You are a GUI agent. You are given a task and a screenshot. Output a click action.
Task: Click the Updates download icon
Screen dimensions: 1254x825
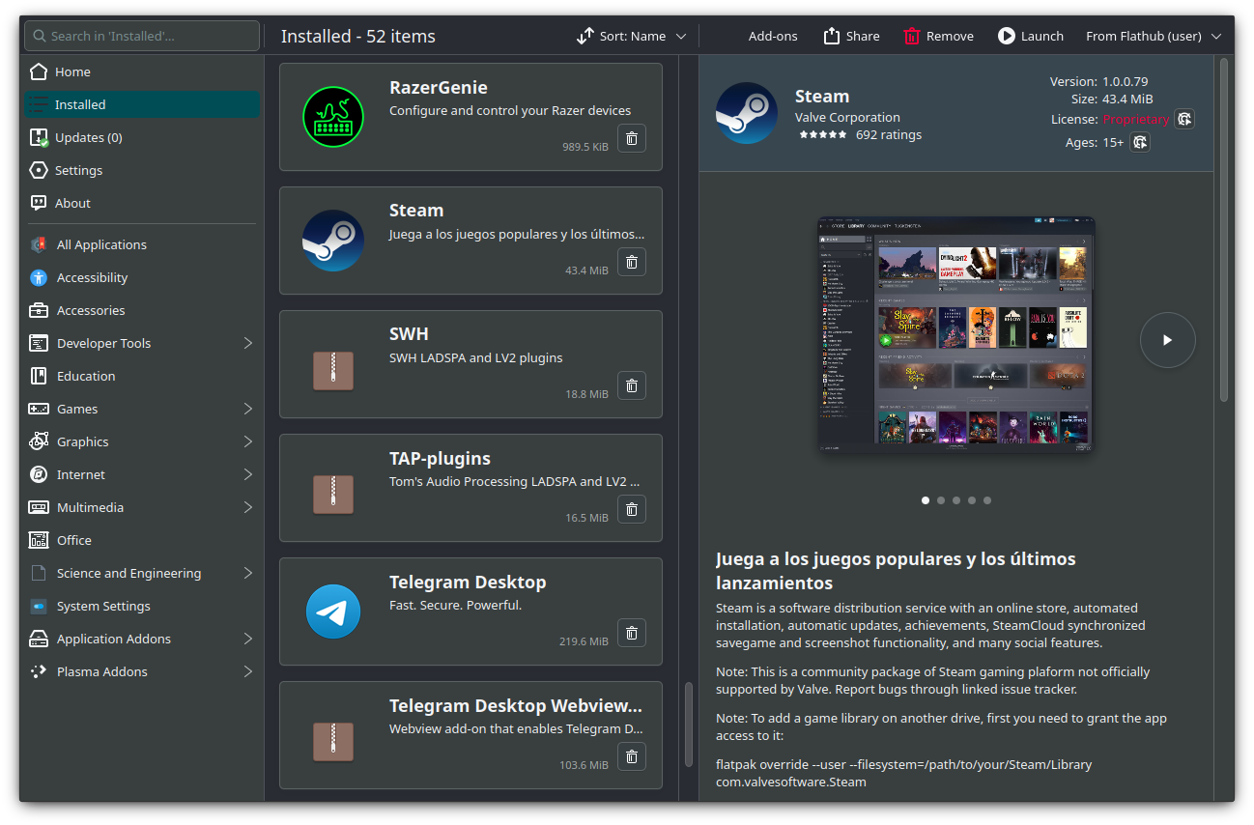tap(39, 137)
